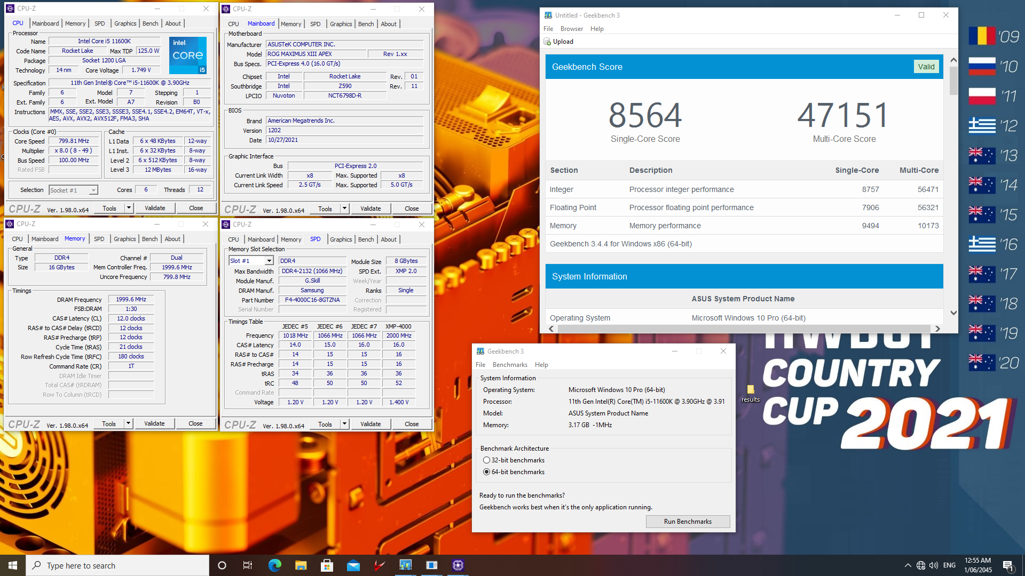Screen dimensions: 1025x576
Task: Open the volume control in system tray
Action: pos(934,565)
